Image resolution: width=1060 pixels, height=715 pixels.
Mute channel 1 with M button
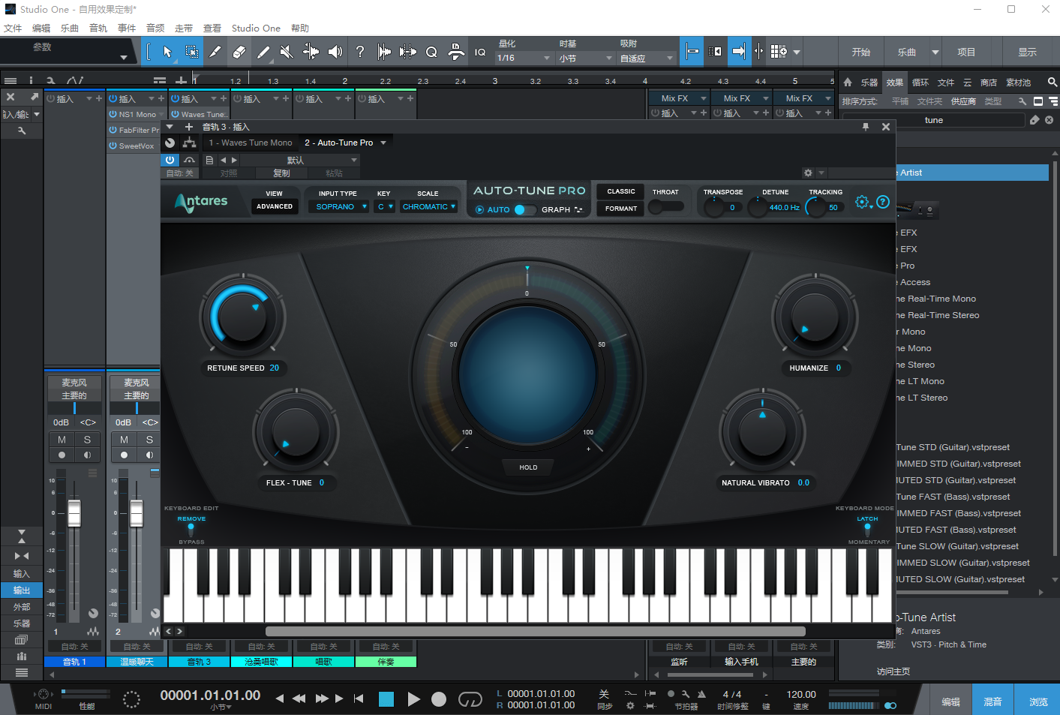(62, 440)
